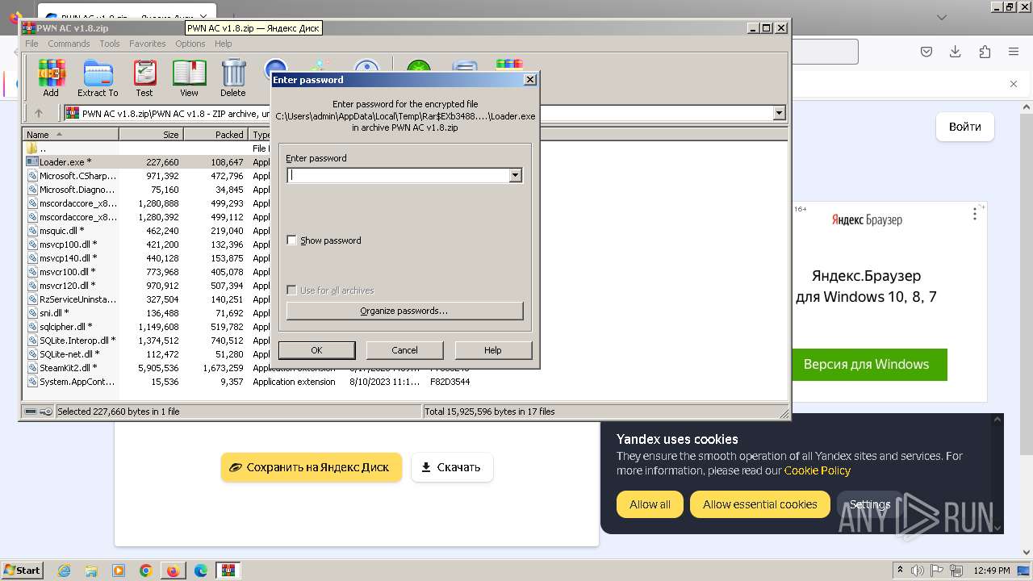The image size is (1033, 581).
Task: Open the Firefox downloads arrow icon
Action: (955, 52)
